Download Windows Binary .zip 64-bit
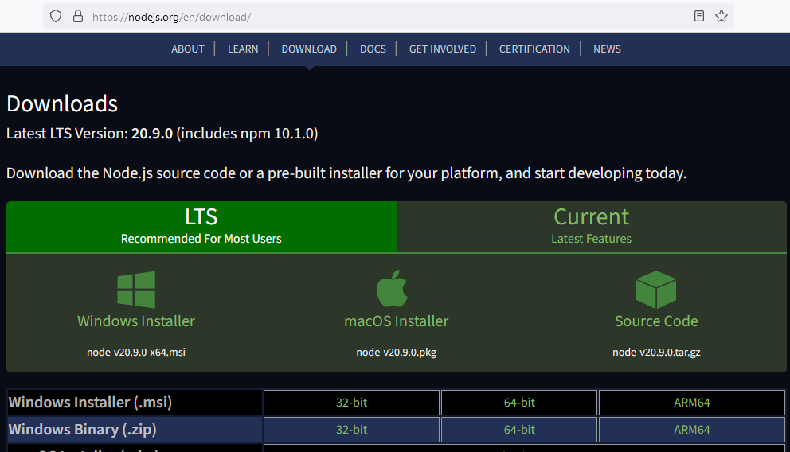The image size is (790, 452). tap(519, 430)
